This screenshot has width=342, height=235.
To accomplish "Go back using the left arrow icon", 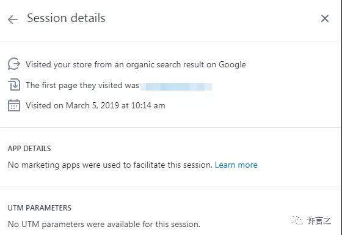I will pos(13,20).
